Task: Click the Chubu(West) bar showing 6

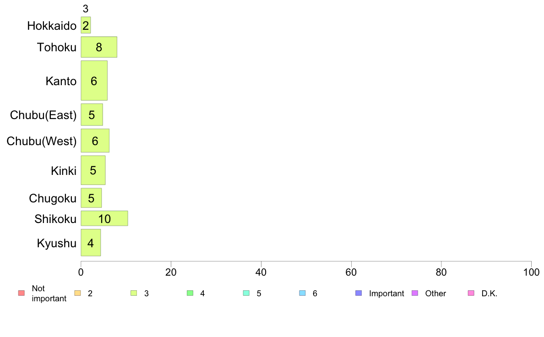Action: coord(95,141)
